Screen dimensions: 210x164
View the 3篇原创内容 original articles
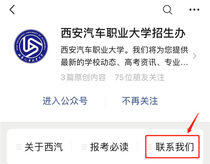click(x=83, y=77)
